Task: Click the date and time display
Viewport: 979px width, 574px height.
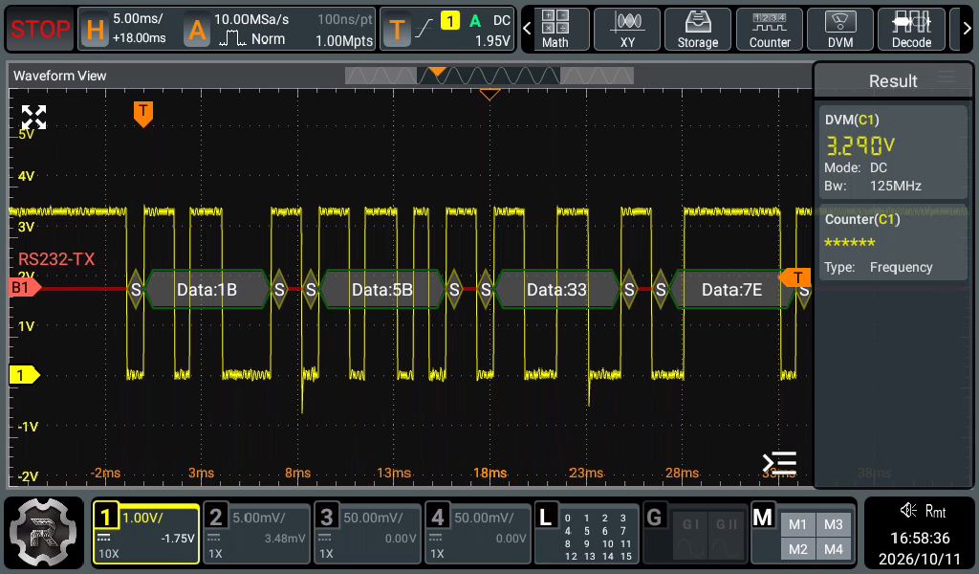Action: point(920,548)
